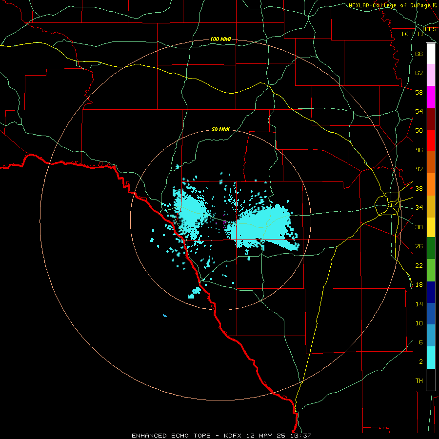
Task: Click the light green 22 kft swatch
Action: point(431,270)
